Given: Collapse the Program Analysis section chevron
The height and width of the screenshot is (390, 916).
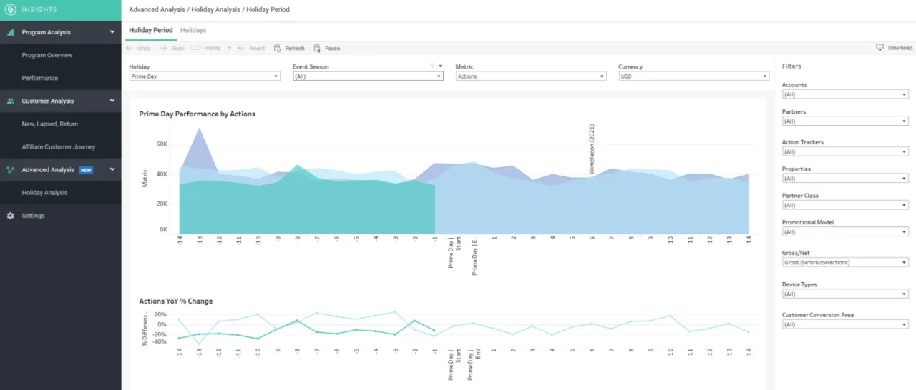Looking at the screenshot, I should [112, 32].
